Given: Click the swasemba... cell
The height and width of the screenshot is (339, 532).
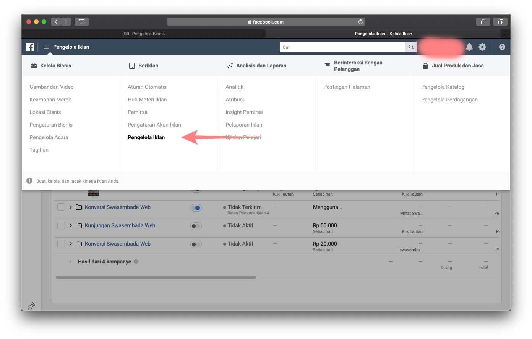Looking at the screenshot, I should 411,250.
